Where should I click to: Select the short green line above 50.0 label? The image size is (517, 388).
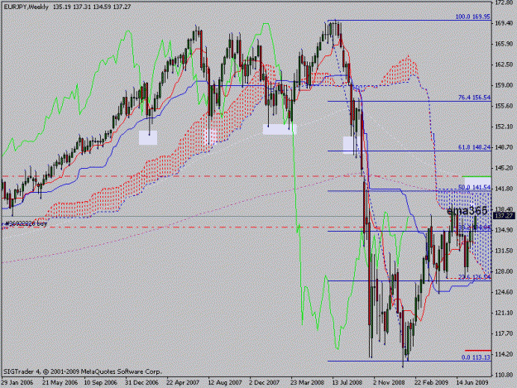click(x=478, y=177)
